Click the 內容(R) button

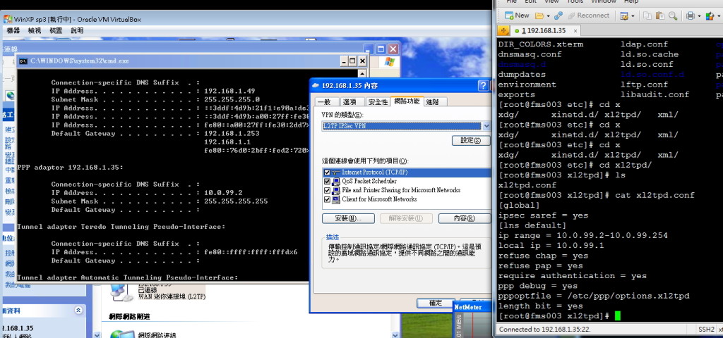click(463, 218)
